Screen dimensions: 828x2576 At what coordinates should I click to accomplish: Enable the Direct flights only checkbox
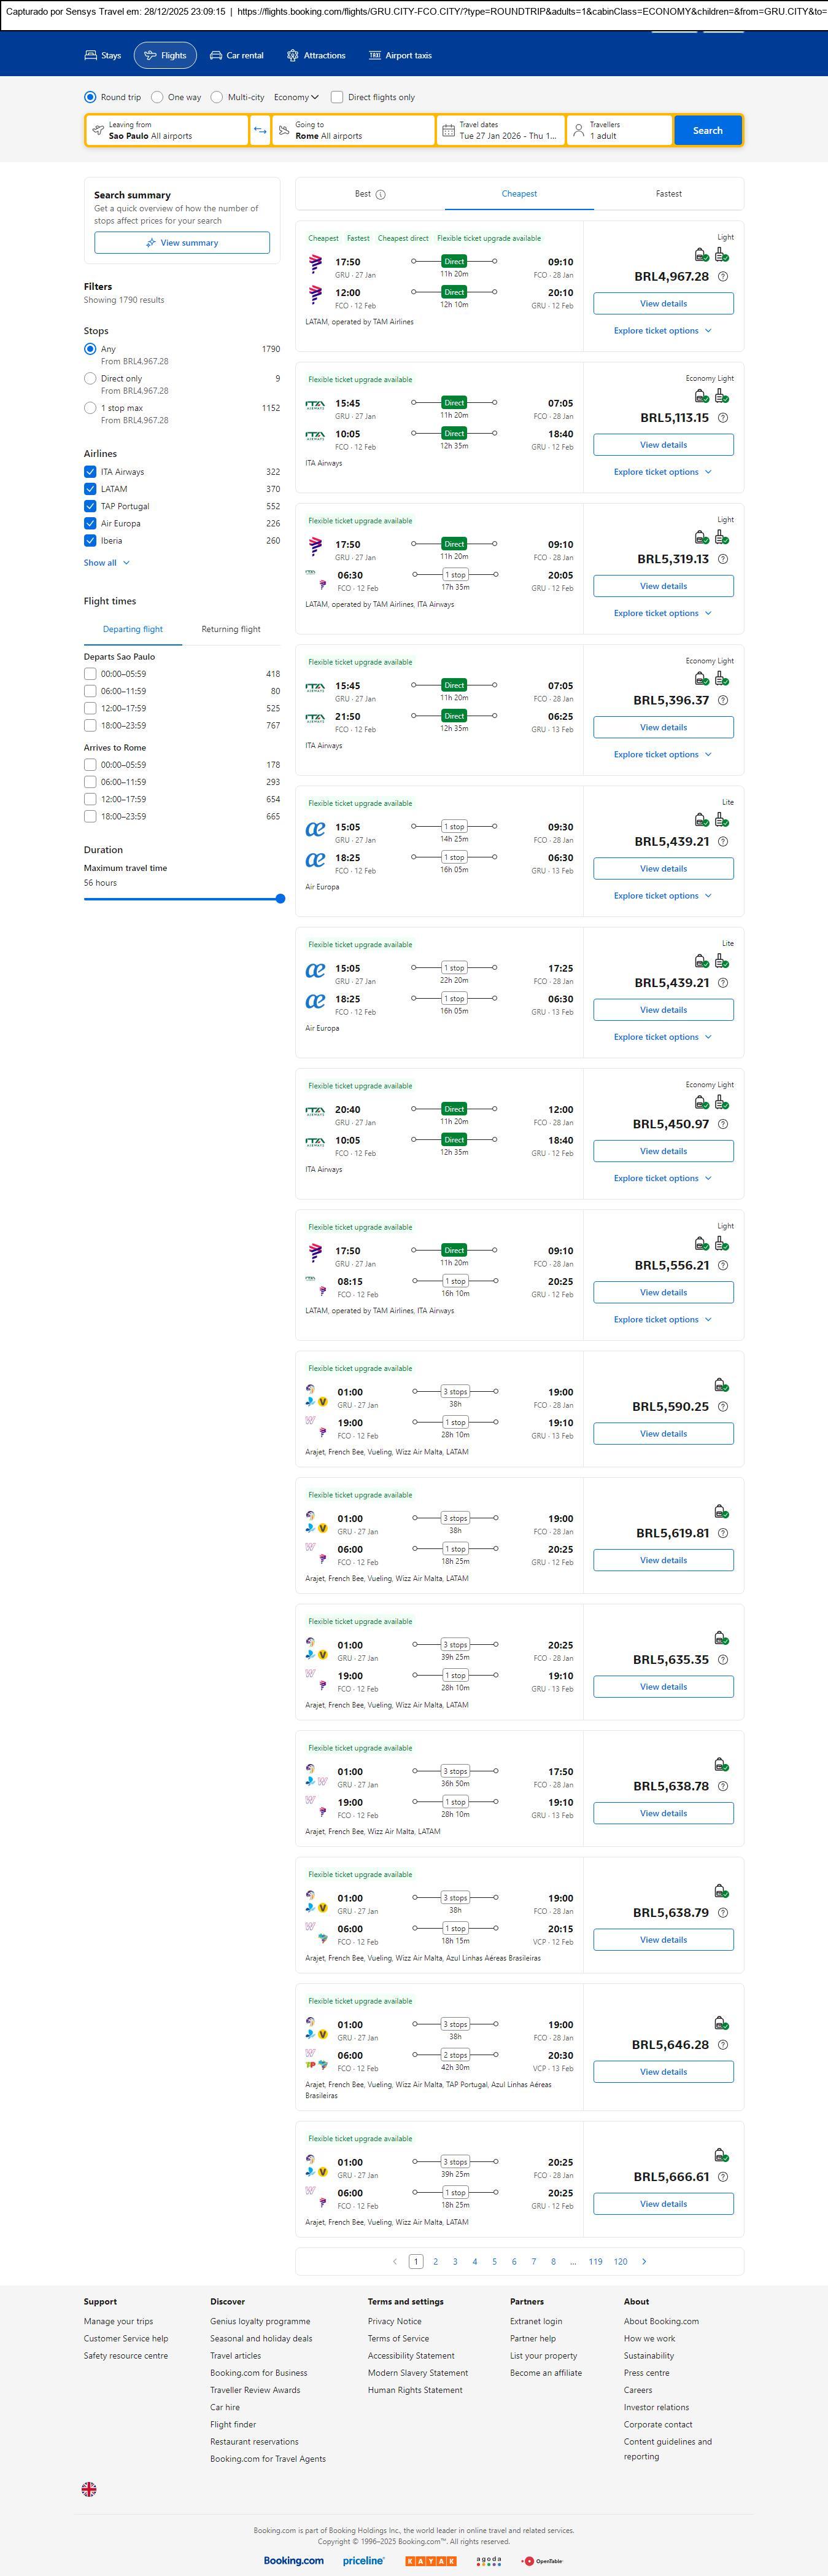[338, 97]
